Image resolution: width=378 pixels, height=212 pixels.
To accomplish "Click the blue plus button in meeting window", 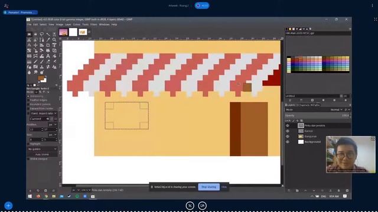I will tap(8, 206).
